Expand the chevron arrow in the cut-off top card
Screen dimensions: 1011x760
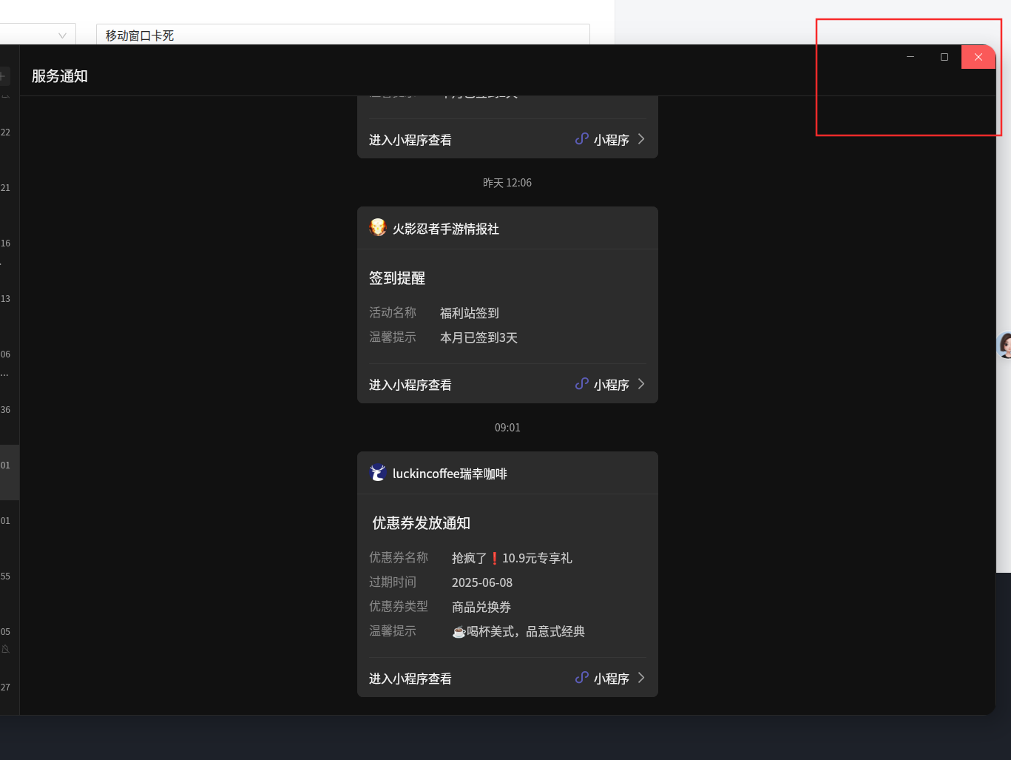tap(641, 139)
